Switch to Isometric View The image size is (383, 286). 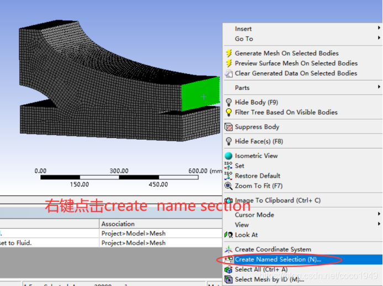(303, 156)
